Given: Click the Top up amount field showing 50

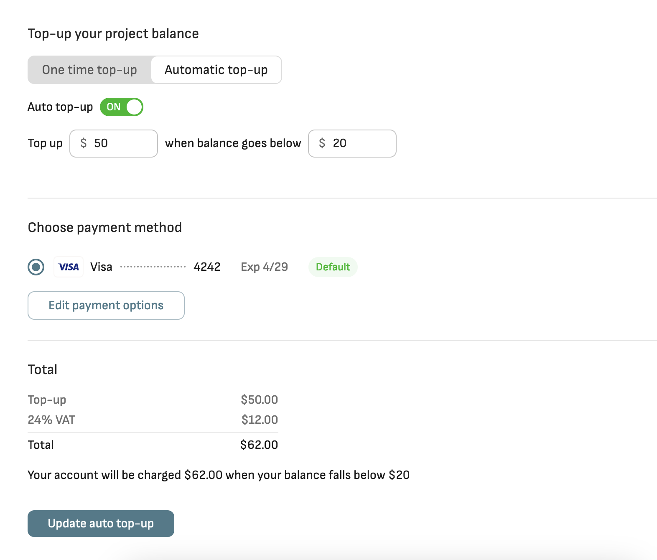Looking at the screenshot, I should (114, 143).
